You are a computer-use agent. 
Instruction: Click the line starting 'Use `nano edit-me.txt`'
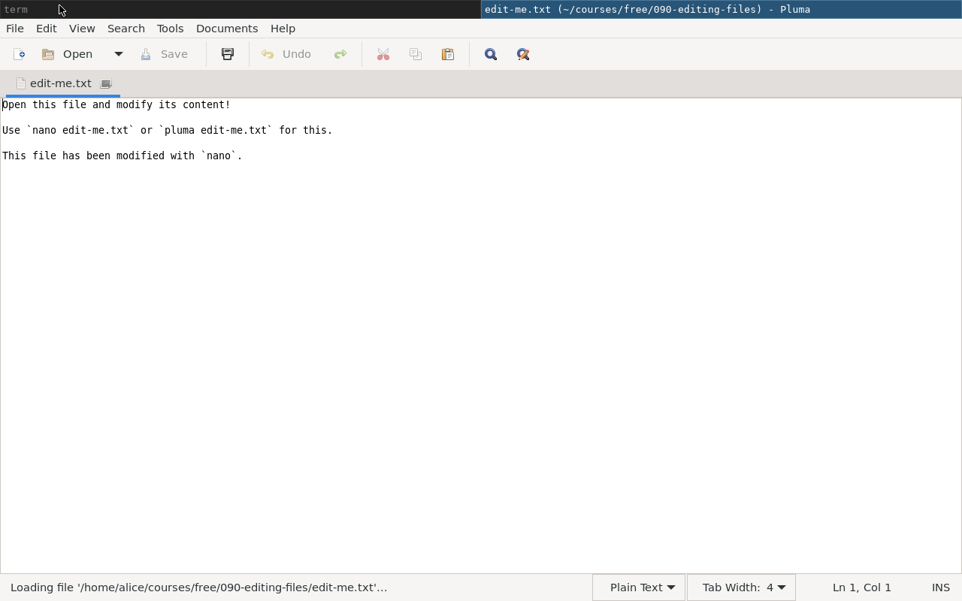(x=167, y=130)
